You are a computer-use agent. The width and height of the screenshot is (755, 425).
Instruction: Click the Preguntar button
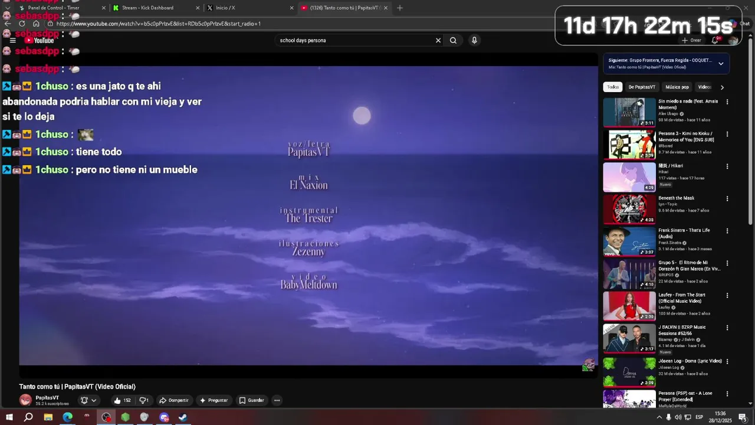[x=214, y=400]
